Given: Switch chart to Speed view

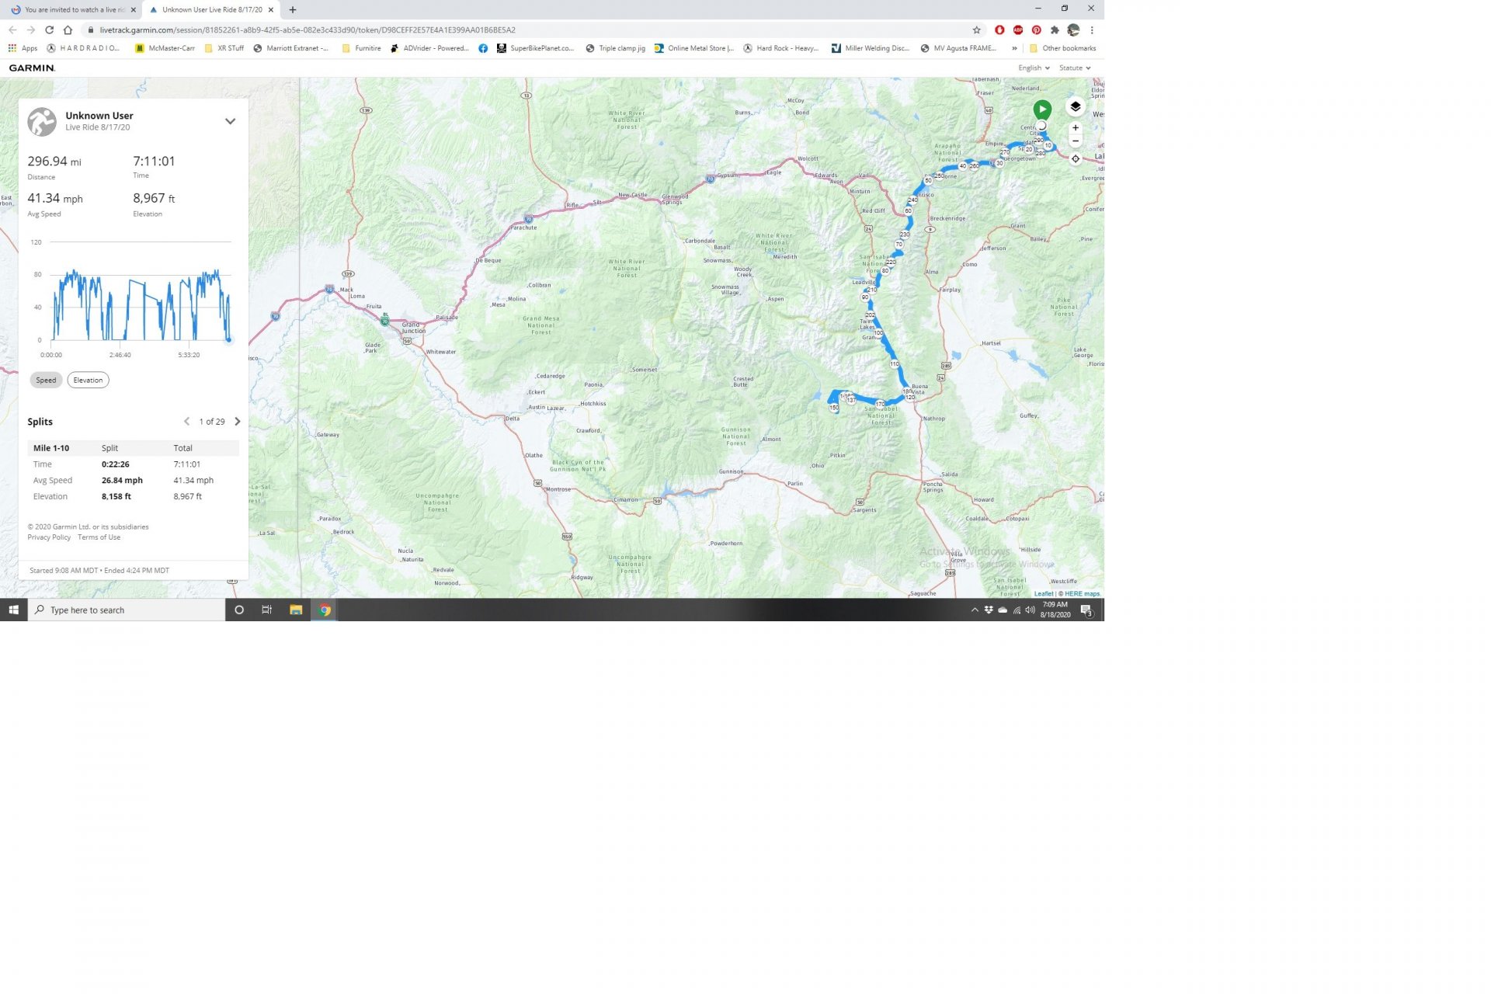Looking at the screenshot, I should [46, 380].
